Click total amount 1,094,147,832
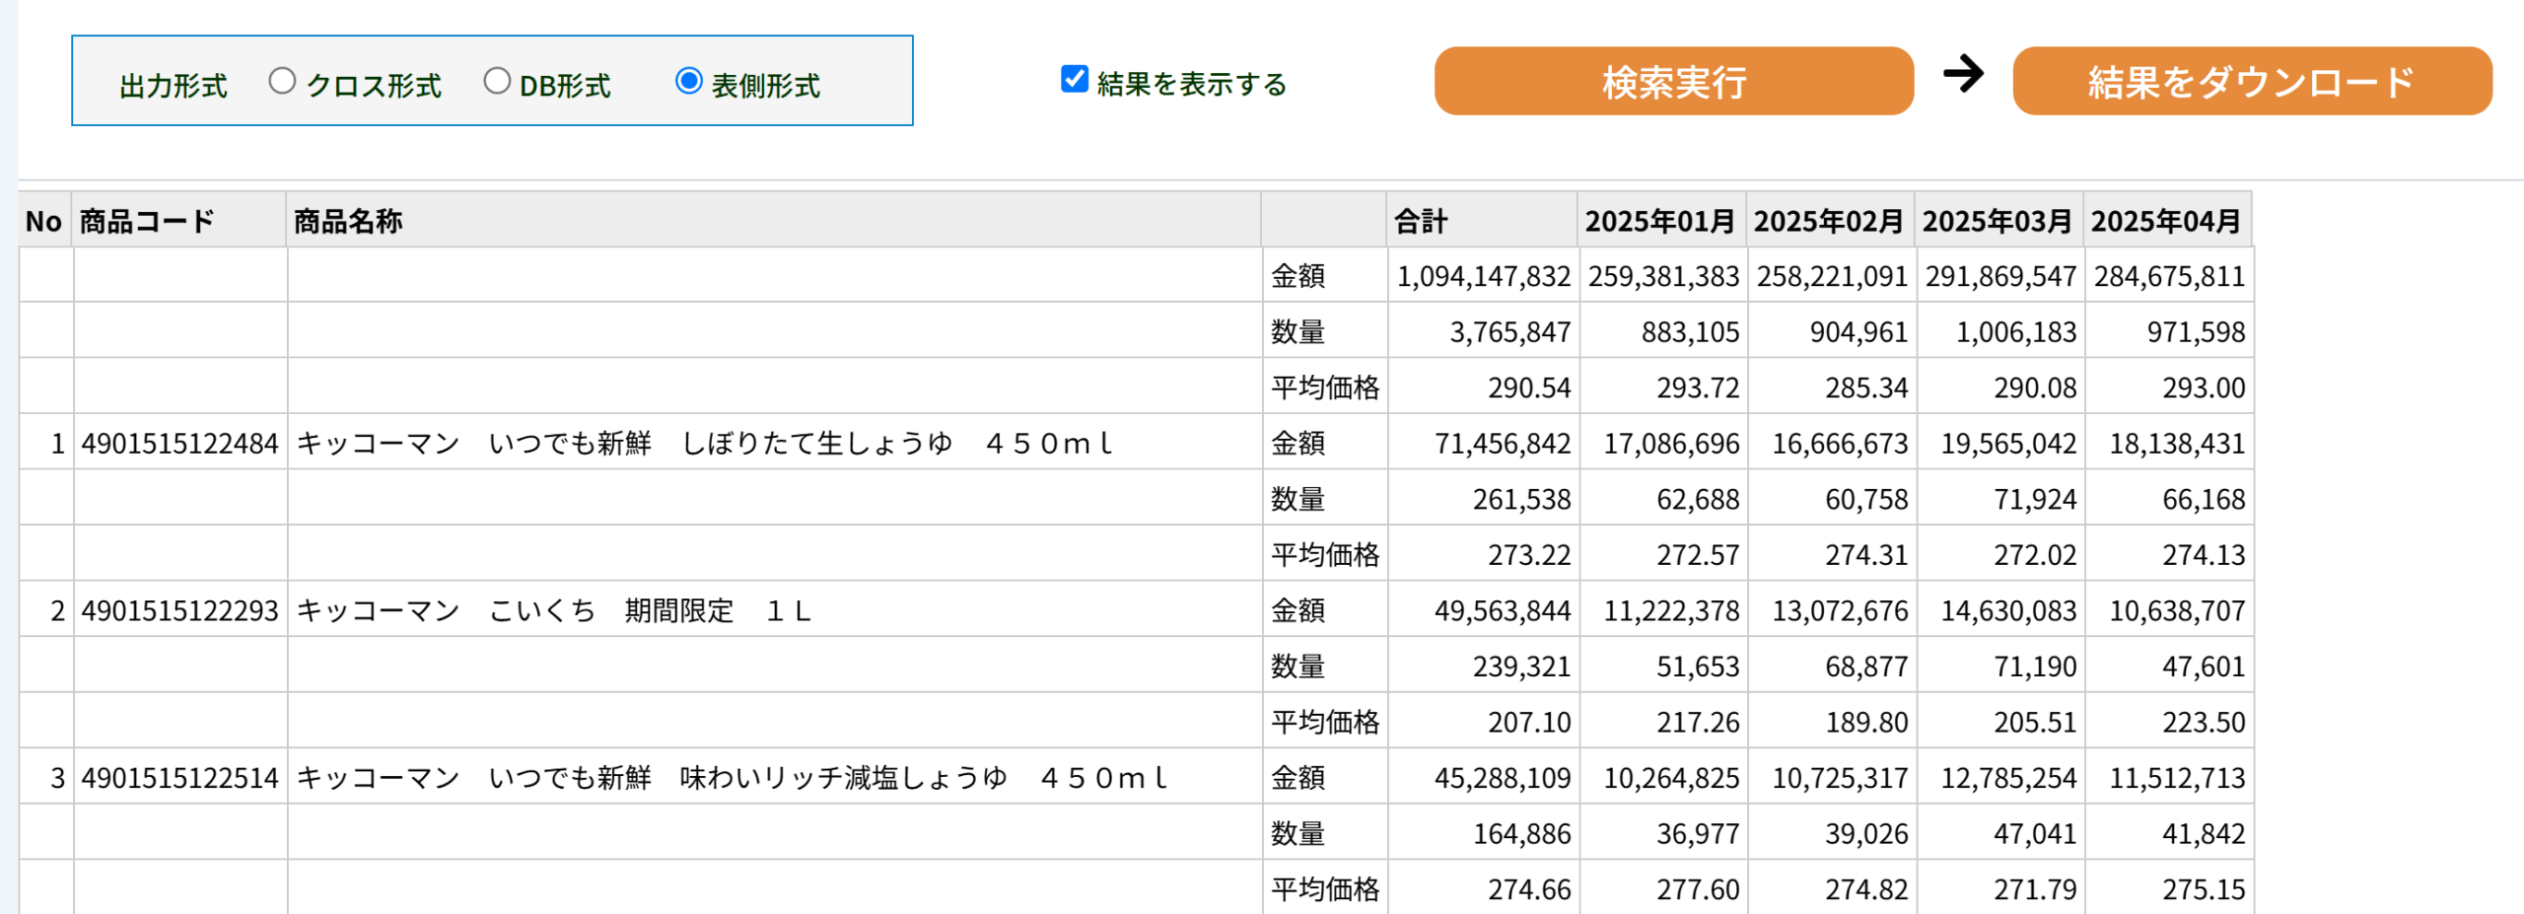Viewport: 2524px width, 914px height. (1483, 275)
